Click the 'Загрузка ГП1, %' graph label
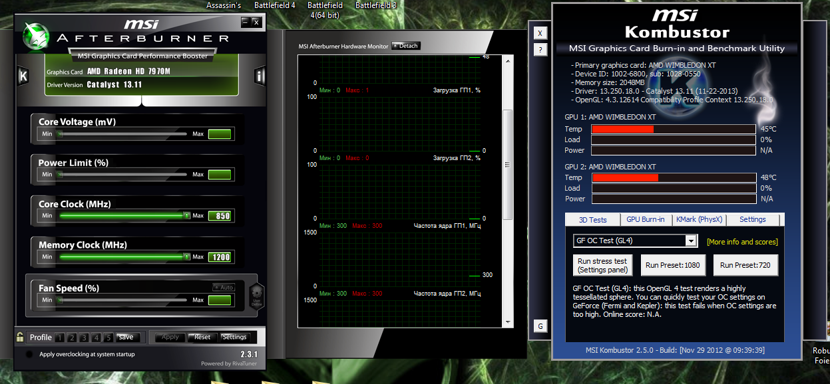The height and width of the screenshot is (384, 830). click(457, 90)
